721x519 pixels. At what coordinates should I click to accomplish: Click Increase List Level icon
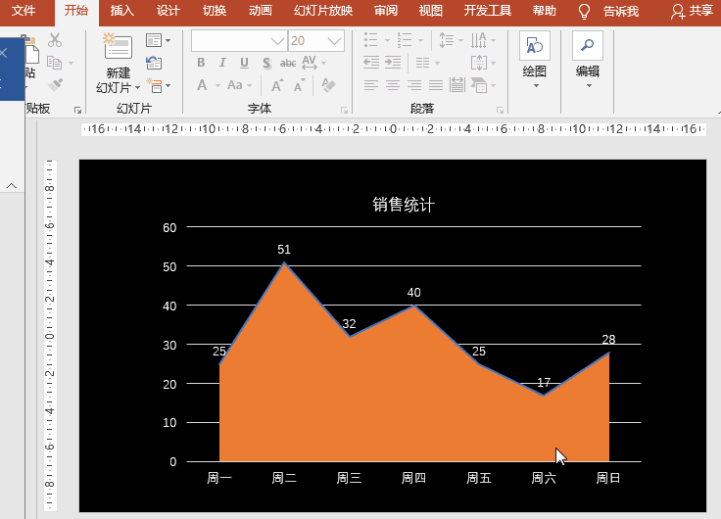coord(393,63)
